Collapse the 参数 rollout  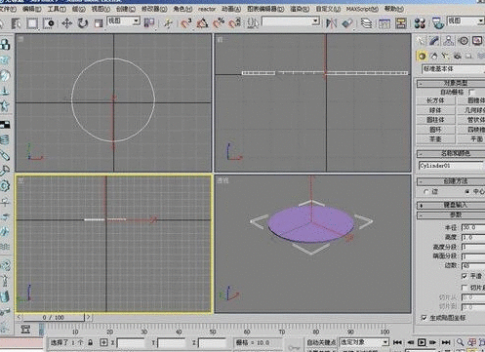[451, 215]
